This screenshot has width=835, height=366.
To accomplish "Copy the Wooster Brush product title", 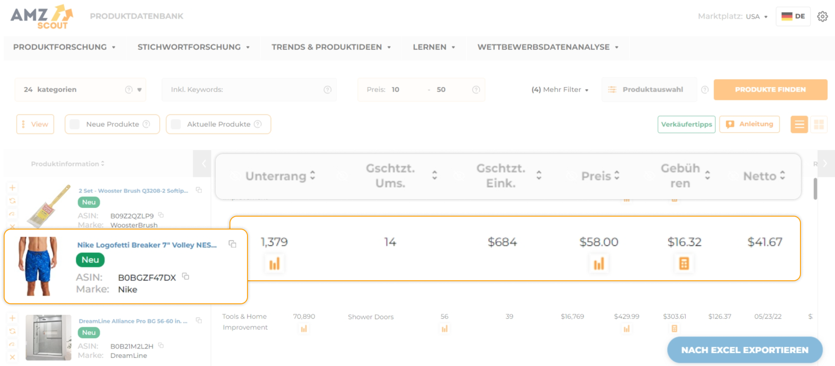I will coord(199,190).
